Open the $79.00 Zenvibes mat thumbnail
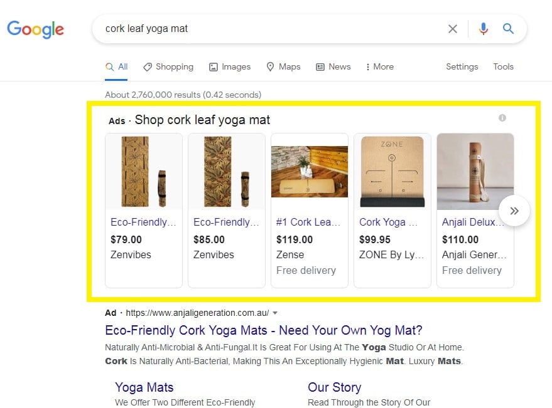 click(x=144, y=171)
